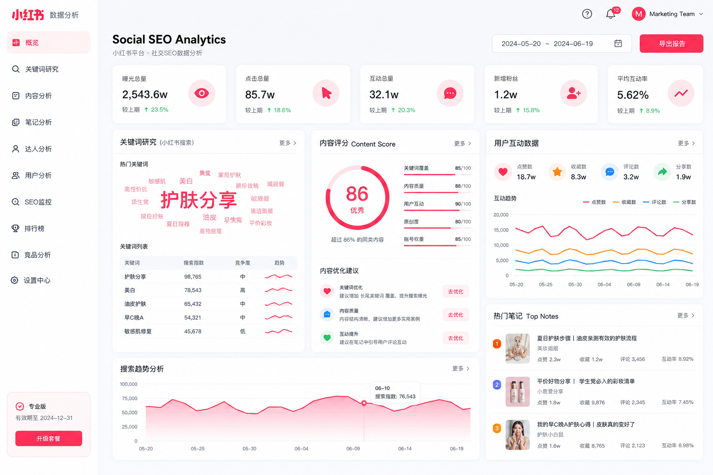
Task: Click the 达人分析 person icon in sidebar
Action: 16,149
